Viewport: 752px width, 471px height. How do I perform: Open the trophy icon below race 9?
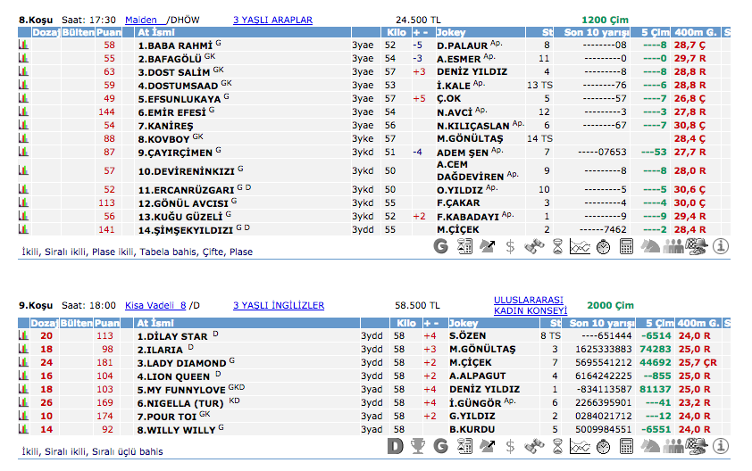tap(417, 445)
